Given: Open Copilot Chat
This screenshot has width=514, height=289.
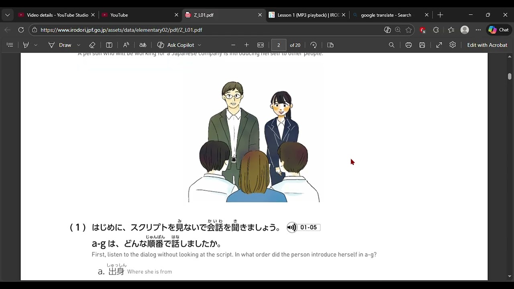Looking at the screenshot, I should [498, 30].
